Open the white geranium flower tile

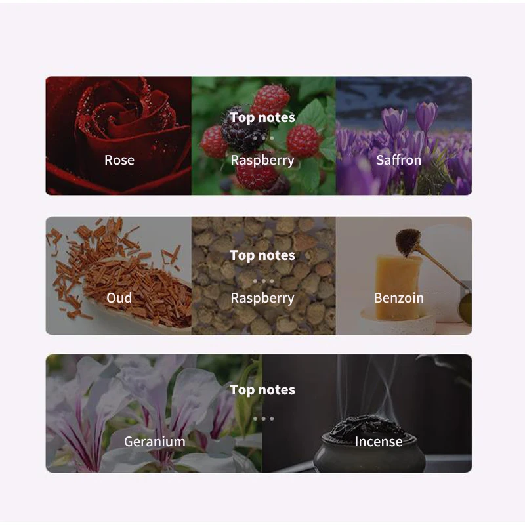point(154,413)
